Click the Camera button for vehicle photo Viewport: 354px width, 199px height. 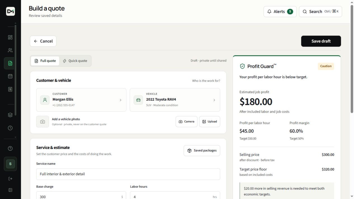pos(186,122)
